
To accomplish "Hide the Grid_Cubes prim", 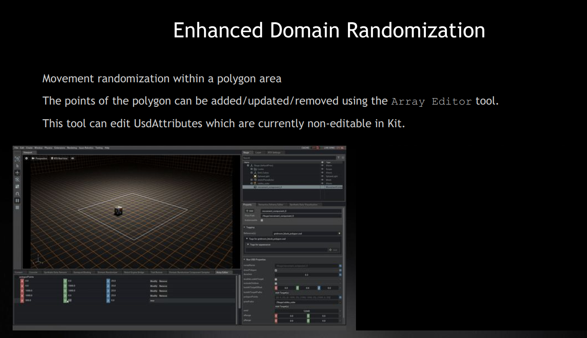I will 322,173.
